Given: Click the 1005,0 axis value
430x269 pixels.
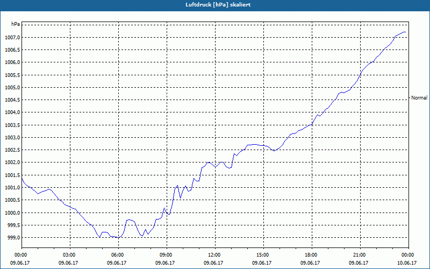Looking at the screenshot, I should click(x=12, y=88).
